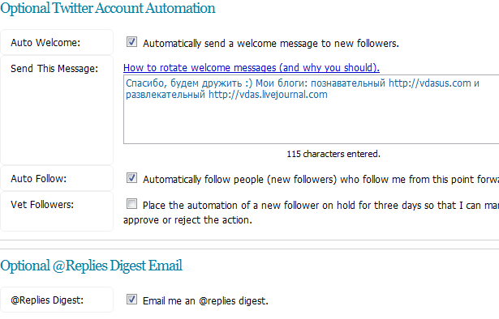Click the "approve or reject the action" text
This screenshot has height=319, width=499.
click(187, 220)
